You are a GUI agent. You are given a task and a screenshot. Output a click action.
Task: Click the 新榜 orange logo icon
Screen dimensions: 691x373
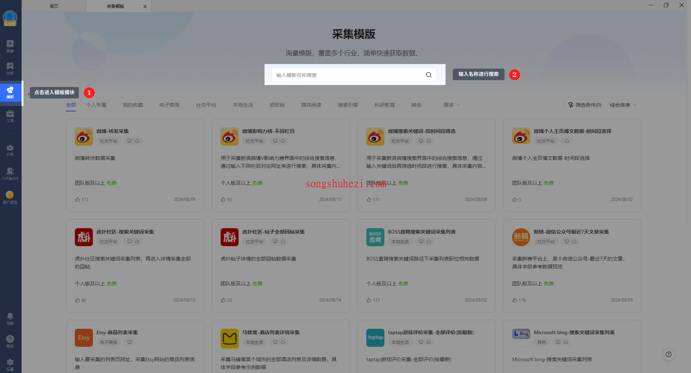point(521,237)
